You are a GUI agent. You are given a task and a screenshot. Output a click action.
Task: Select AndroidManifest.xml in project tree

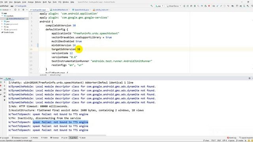coord(15,19)
